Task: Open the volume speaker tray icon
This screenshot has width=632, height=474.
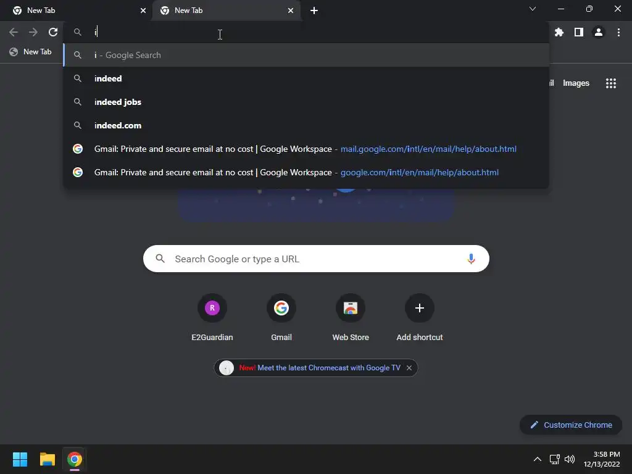Action: tap(570, 459)
